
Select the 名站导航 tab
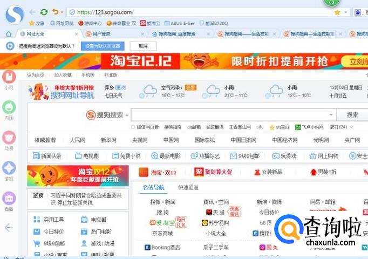click(153, 187)
